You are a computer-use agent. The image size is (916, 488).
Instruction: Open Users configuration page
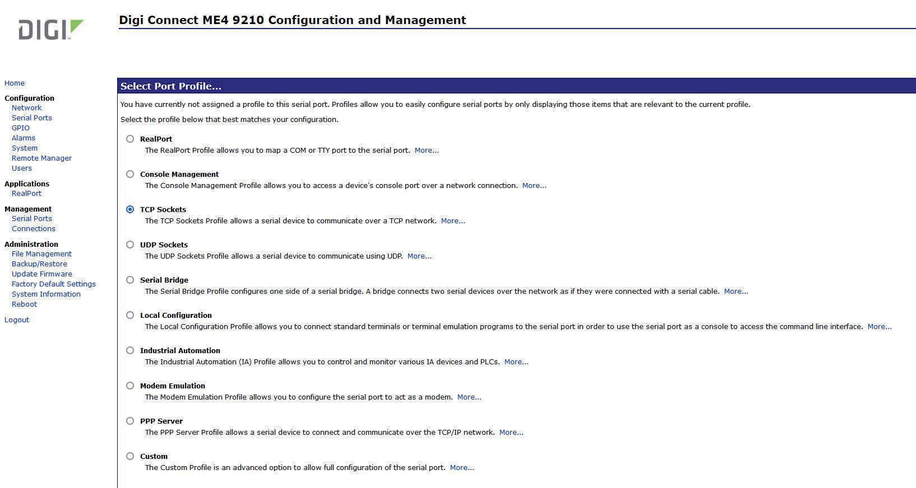point(22,168)
